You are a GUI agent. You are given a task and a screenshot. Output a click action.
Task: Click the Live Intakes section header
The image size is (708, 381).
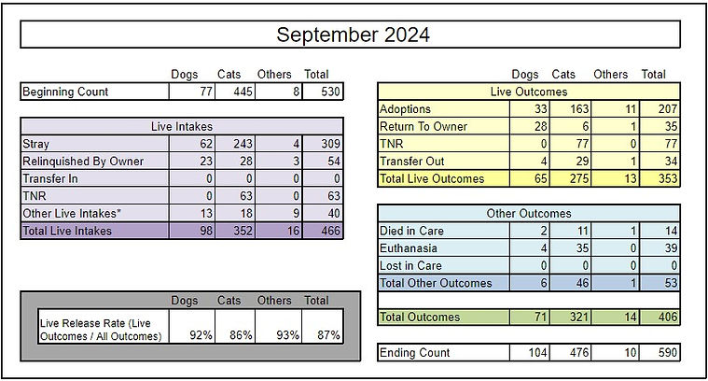click(182, 126)
